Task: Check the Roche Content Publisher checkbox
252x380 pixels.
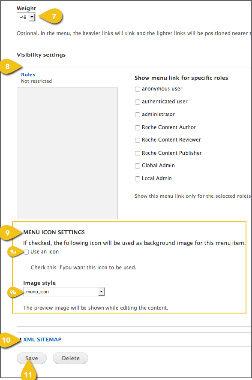Action: (138, 154)
